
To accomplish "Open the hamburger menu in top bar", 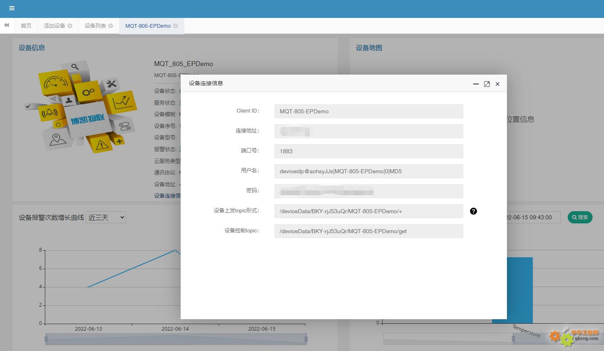I will coord(12,8).
